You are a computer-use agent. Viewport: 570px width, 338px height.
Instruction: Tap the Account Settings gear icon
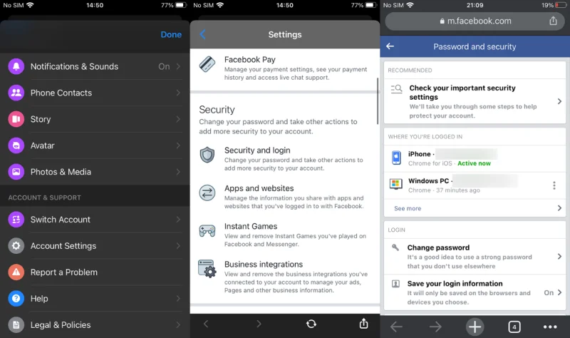click(x=16, y=246)
